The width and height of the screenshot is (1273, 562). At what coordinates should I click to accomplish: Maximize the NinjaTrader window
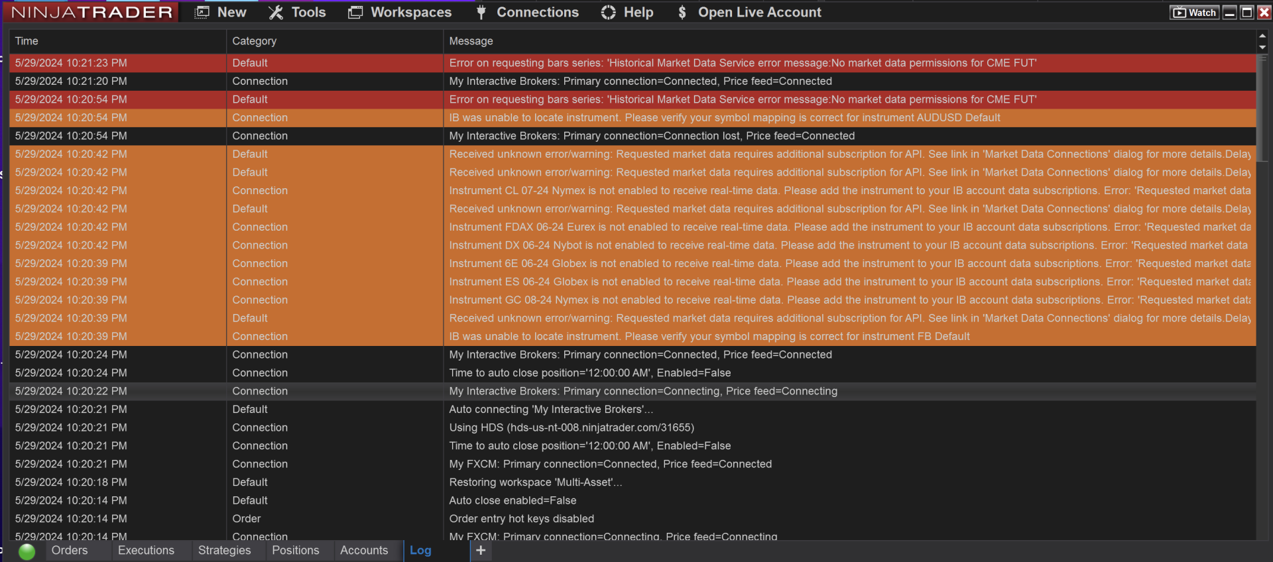(x=1247, y=13)
